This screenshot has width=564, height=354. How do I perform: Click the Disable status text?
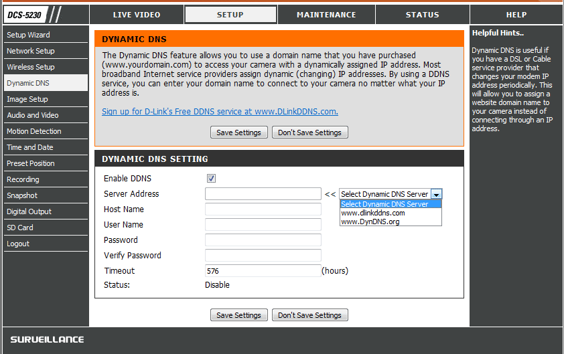pos(217,284)
